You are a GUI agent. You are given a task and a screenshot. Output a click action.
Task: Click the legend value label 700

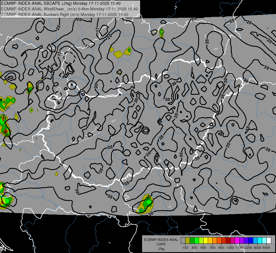212,248
